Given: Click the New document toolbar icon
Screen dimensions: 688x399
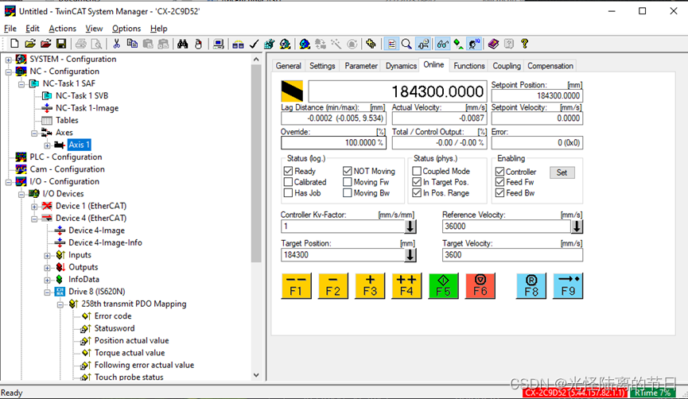Looking at the screenshot, I should (14, 44).
